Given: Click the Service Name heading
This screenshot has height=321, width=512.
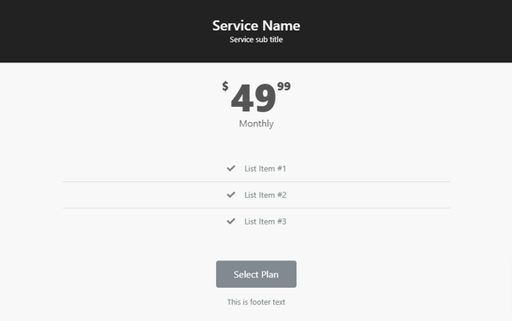Looking at the screenshot, I should pyautogui.click(x=256, y=26).
